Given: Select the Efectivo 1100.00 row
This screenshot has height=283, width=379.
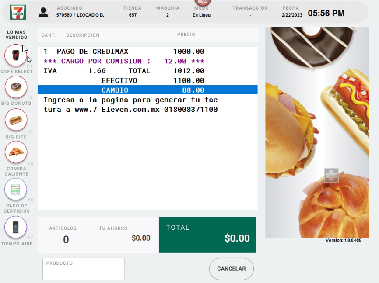Looking at the screenshot, I should point(152,80).
